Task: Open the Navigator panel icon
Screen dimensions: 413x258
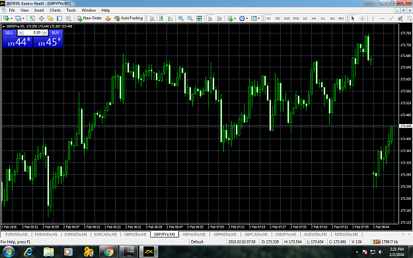Action: tap(50, 18)
